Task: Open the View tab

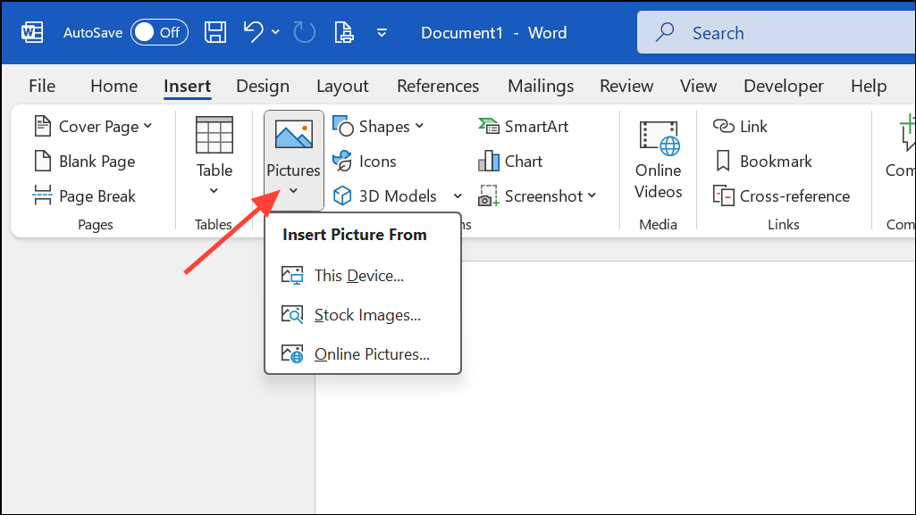Action: coord(698,87)
